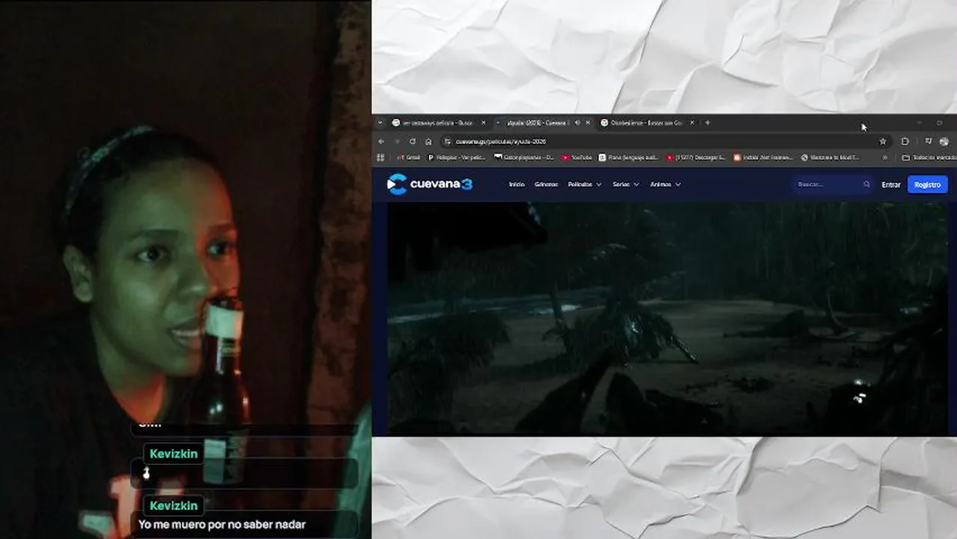This screenshot has height=539, width=957.
Task: Open the Instalar .Net Framework bookmark
Action: [x=763, y=158]
